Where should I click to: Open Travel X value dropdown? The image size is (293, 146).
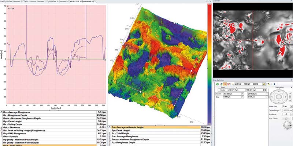pos(242,94)
